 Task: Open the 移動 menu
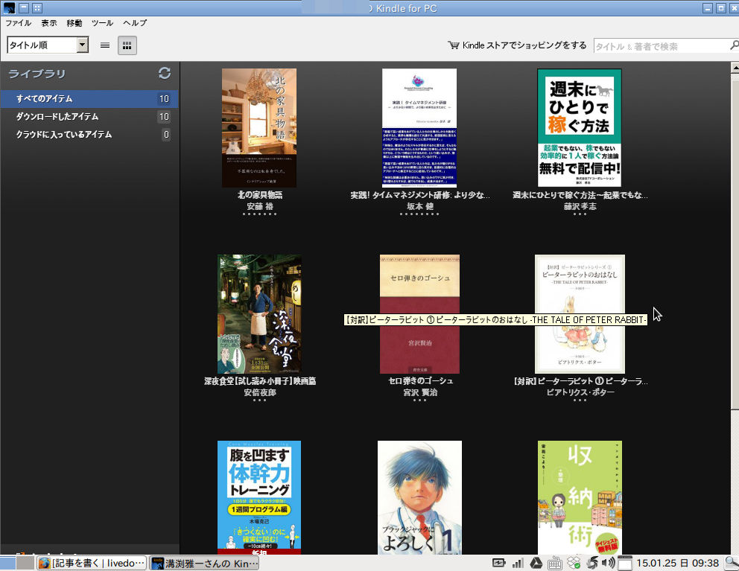tap(74, 23)
